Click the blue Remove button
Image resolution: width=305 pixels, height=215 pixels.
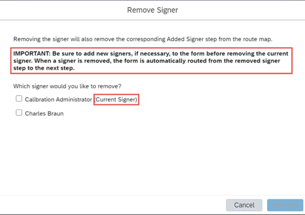(285, 205)
